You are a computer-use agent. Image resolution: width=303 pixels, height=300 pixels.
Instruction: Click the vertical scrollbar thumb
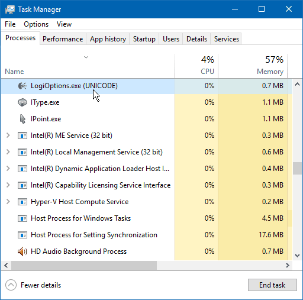click(297, 169)
